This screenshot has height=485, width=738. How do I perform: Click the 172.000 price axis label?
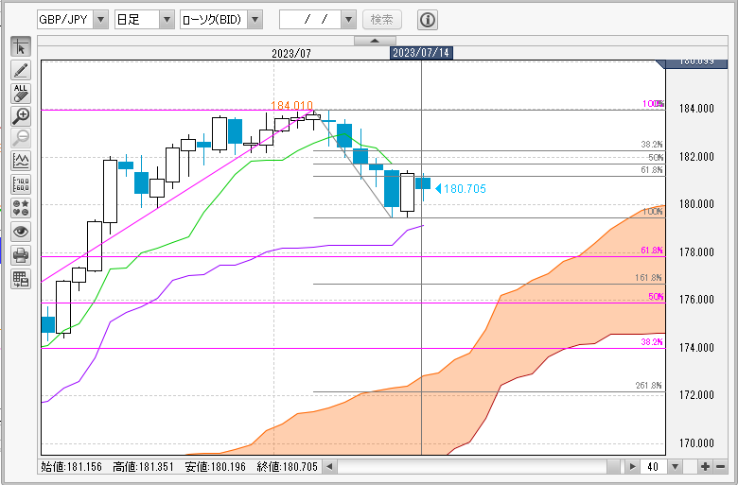tap(696, 394)
